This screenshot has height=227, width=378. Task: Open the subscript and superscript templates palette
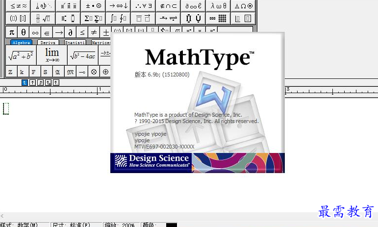[68, 18]
